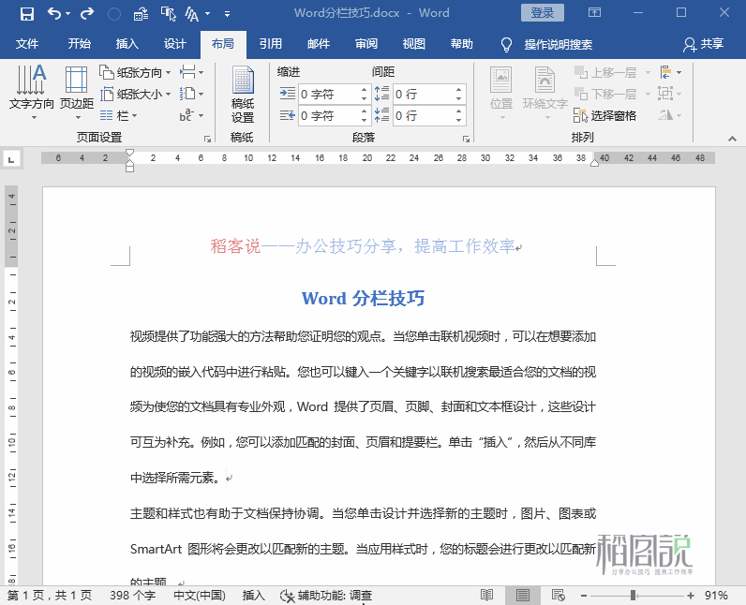Open the 段落 paragraph dialog launcher
Image resolution: width=746 pixels, height=605 pixels.
467,139
